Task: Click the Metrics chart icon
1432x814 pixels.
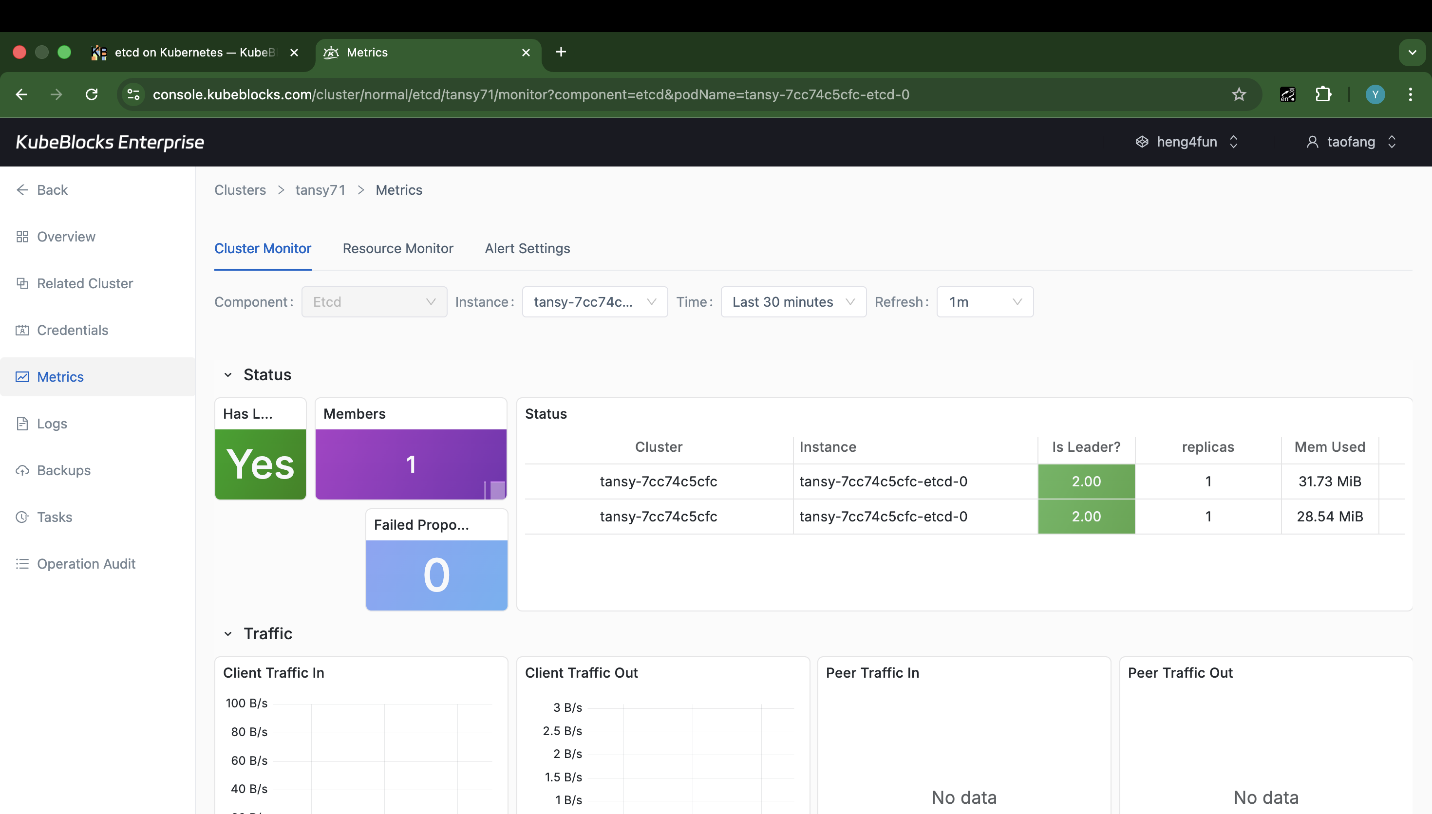Action: click(22, 377)
